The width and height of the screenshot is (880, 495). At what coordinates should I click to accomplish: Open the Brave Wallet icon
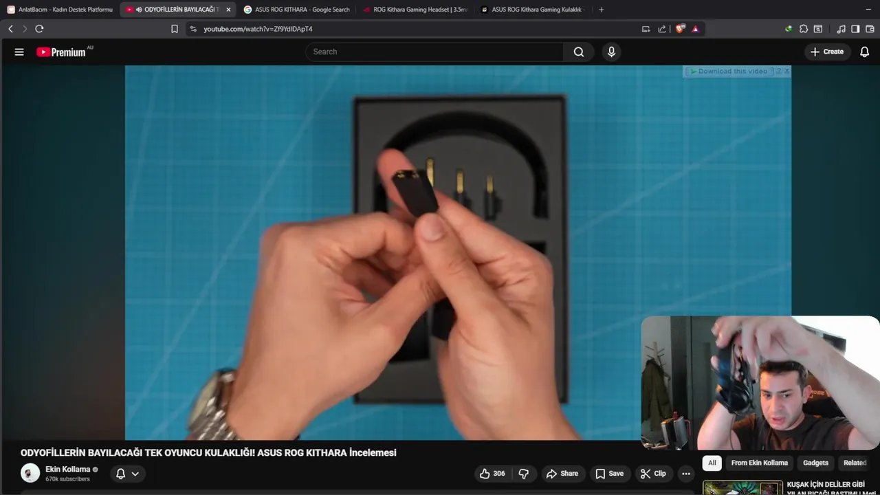coord(870,29)
